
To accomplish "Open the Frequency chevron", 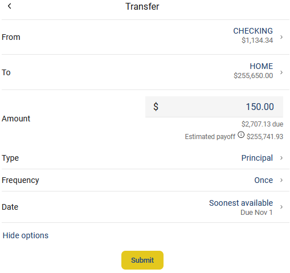I will 281,180.
